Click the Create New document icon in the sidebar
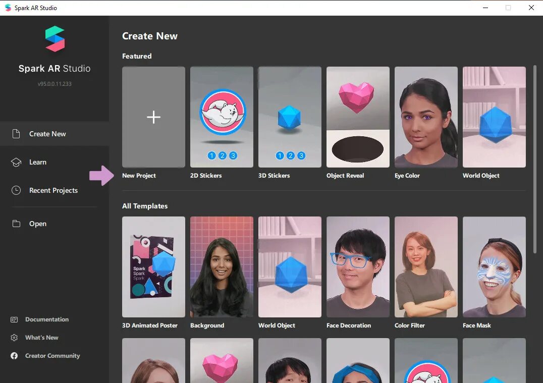The height and width of the screenshot is (383, 543). pos(16,134)
